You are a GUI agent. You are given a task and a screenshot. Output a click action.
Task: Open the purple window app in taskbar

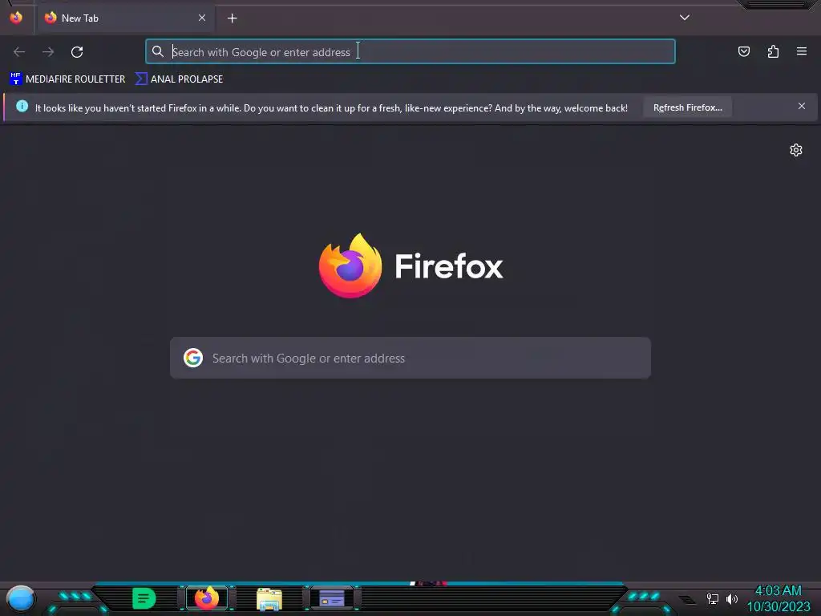[x=332, y=598]
